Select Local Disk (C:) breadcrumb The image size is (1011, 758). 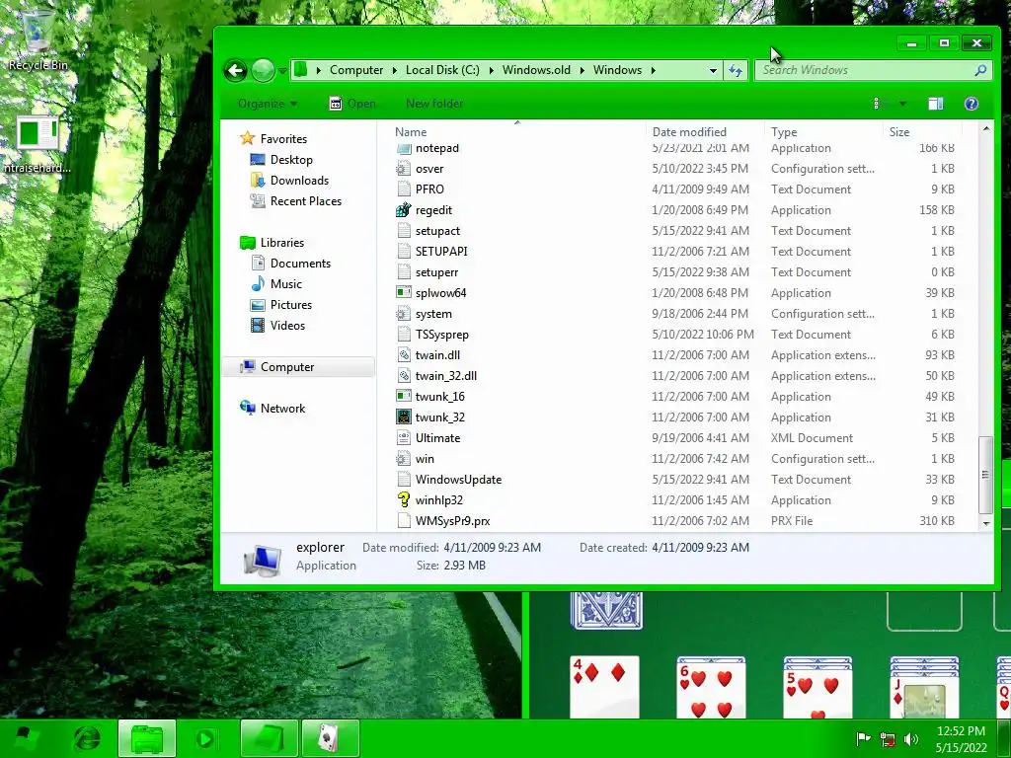point(442,70)
